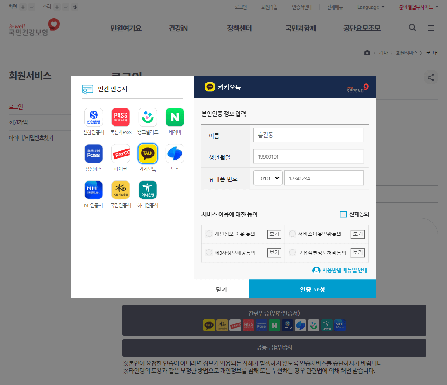The height and width of the screenshot is (385, 447).
Task: Choose the 통신사PASS certificate icon
Action: click(121, 117)
